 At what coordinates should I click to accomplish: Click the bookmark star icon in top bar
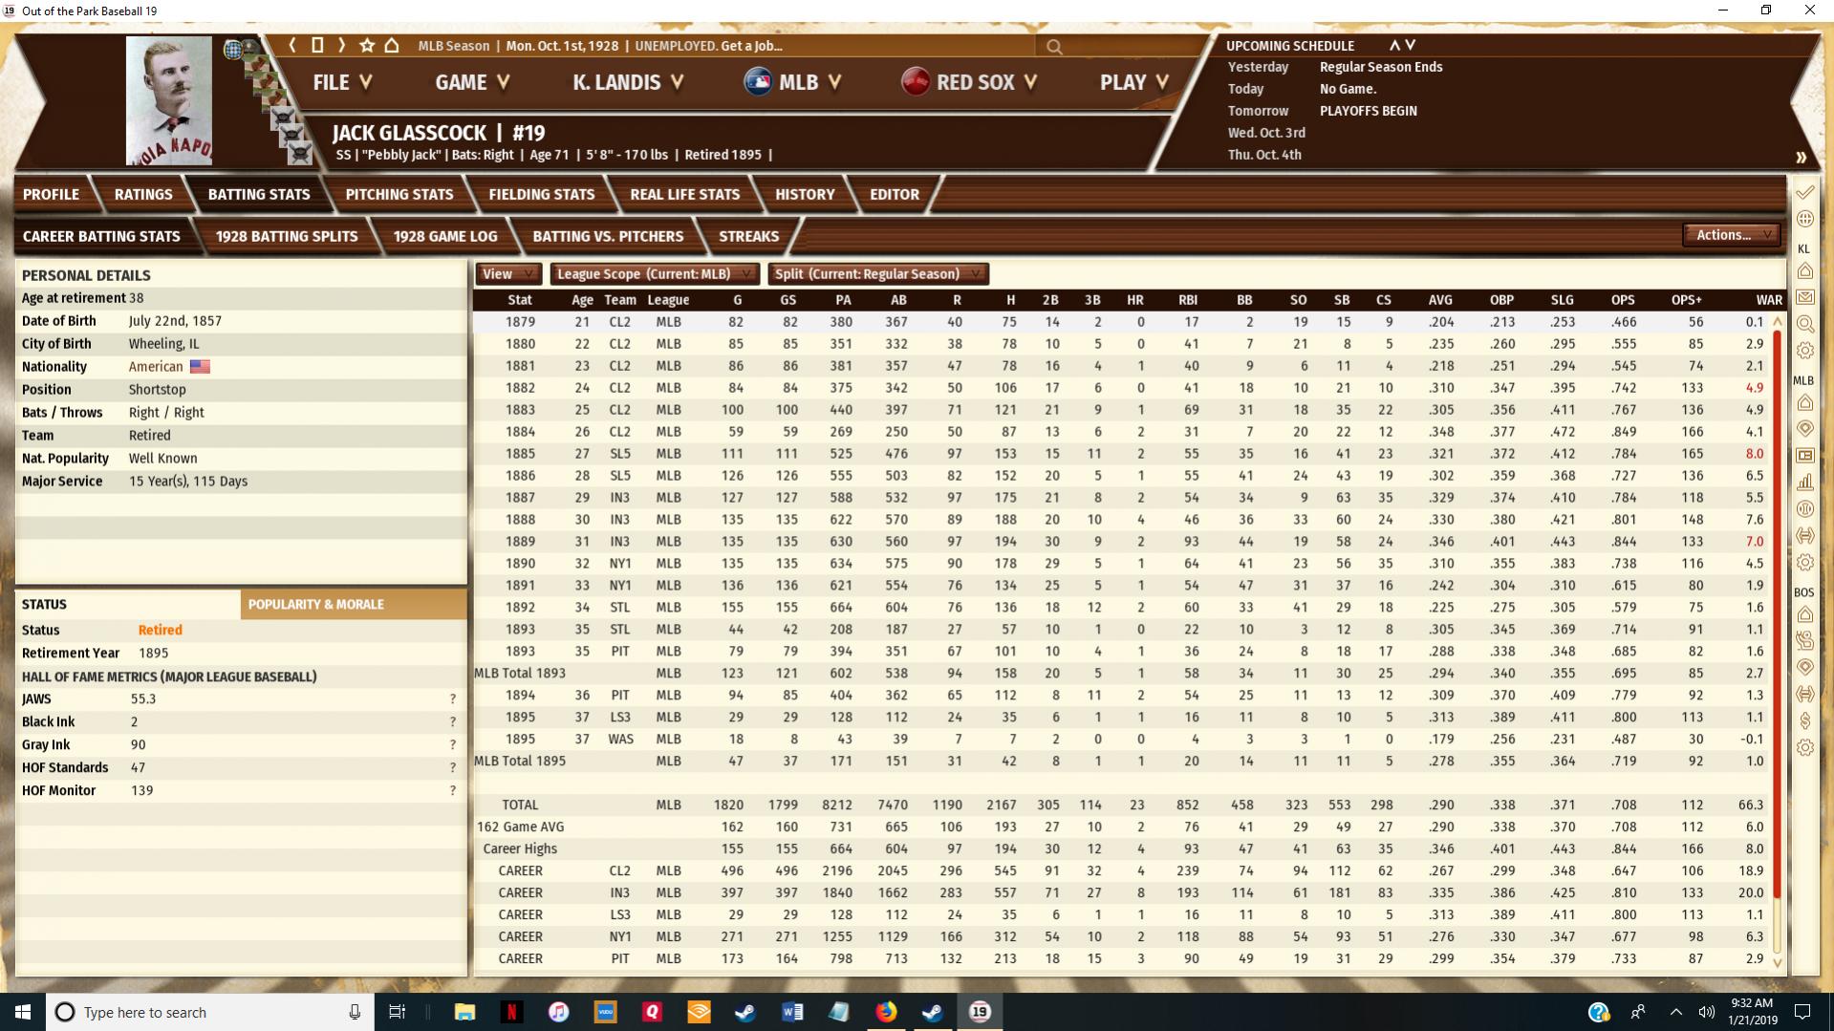pos(367,45)
